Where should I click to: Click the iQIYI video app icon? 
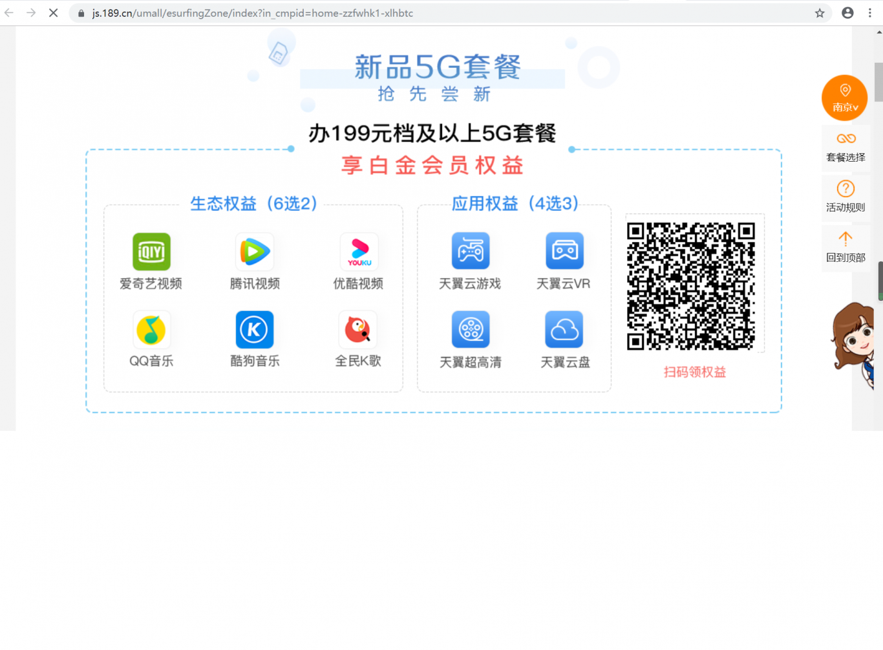point(151,252)
